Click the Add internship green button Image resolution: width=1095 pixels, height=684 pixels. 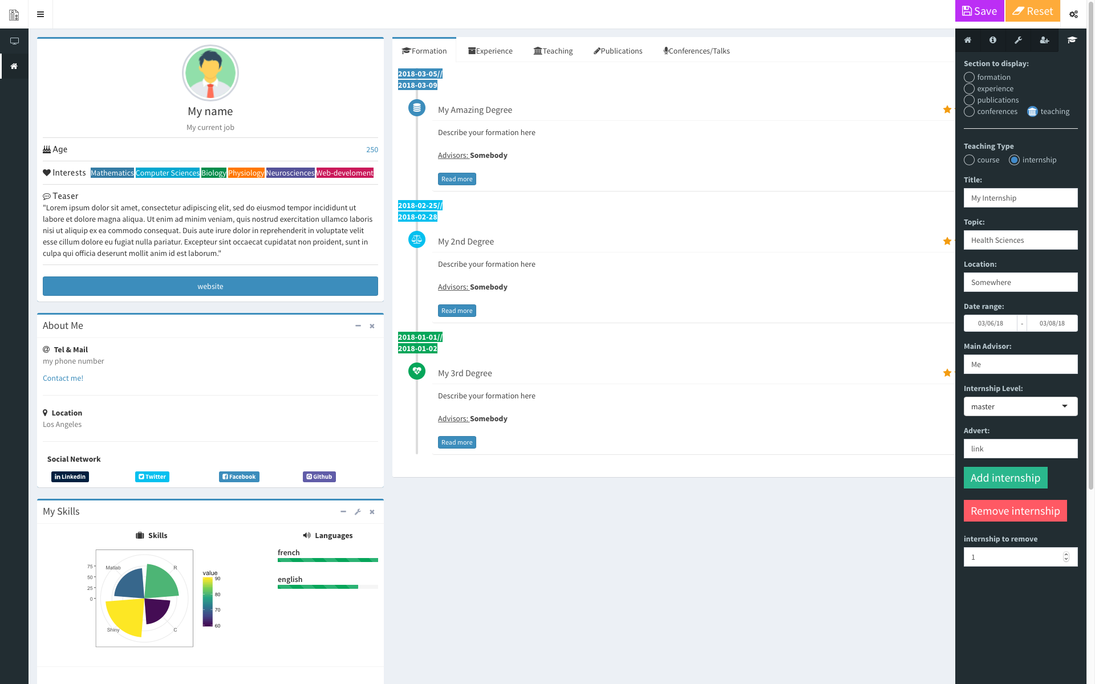(1005, 478)
